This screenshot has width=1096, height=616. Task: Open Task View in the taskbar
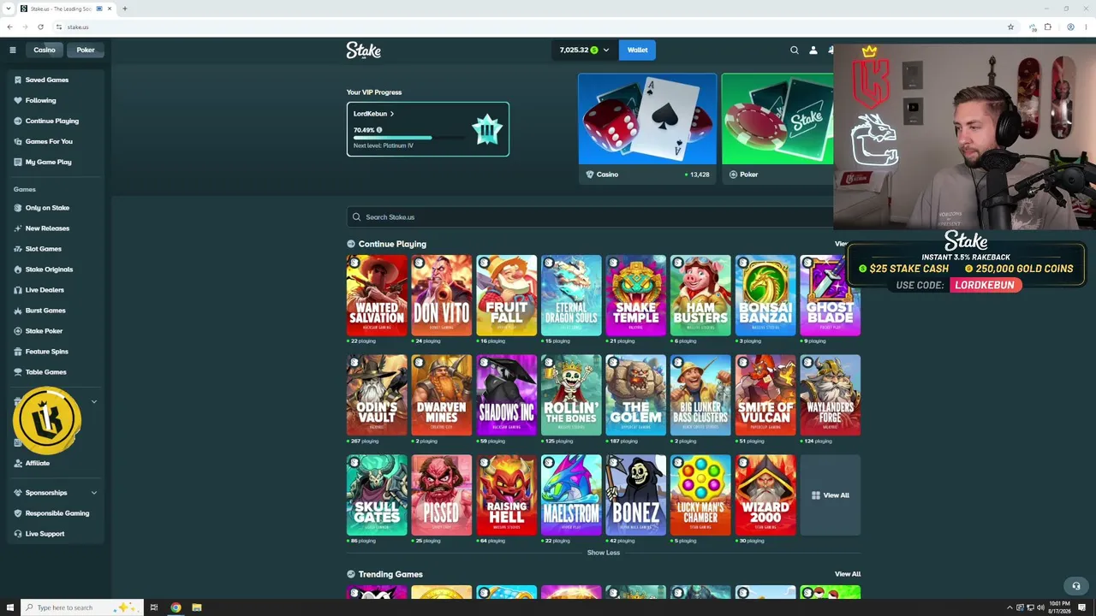click(x=154, y=607)
